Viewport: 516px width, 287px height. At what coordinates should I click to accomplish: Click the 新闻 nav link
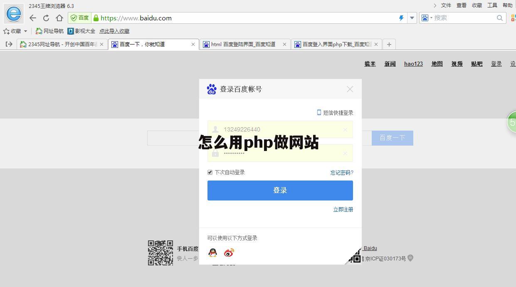click(x=390, y=64)
